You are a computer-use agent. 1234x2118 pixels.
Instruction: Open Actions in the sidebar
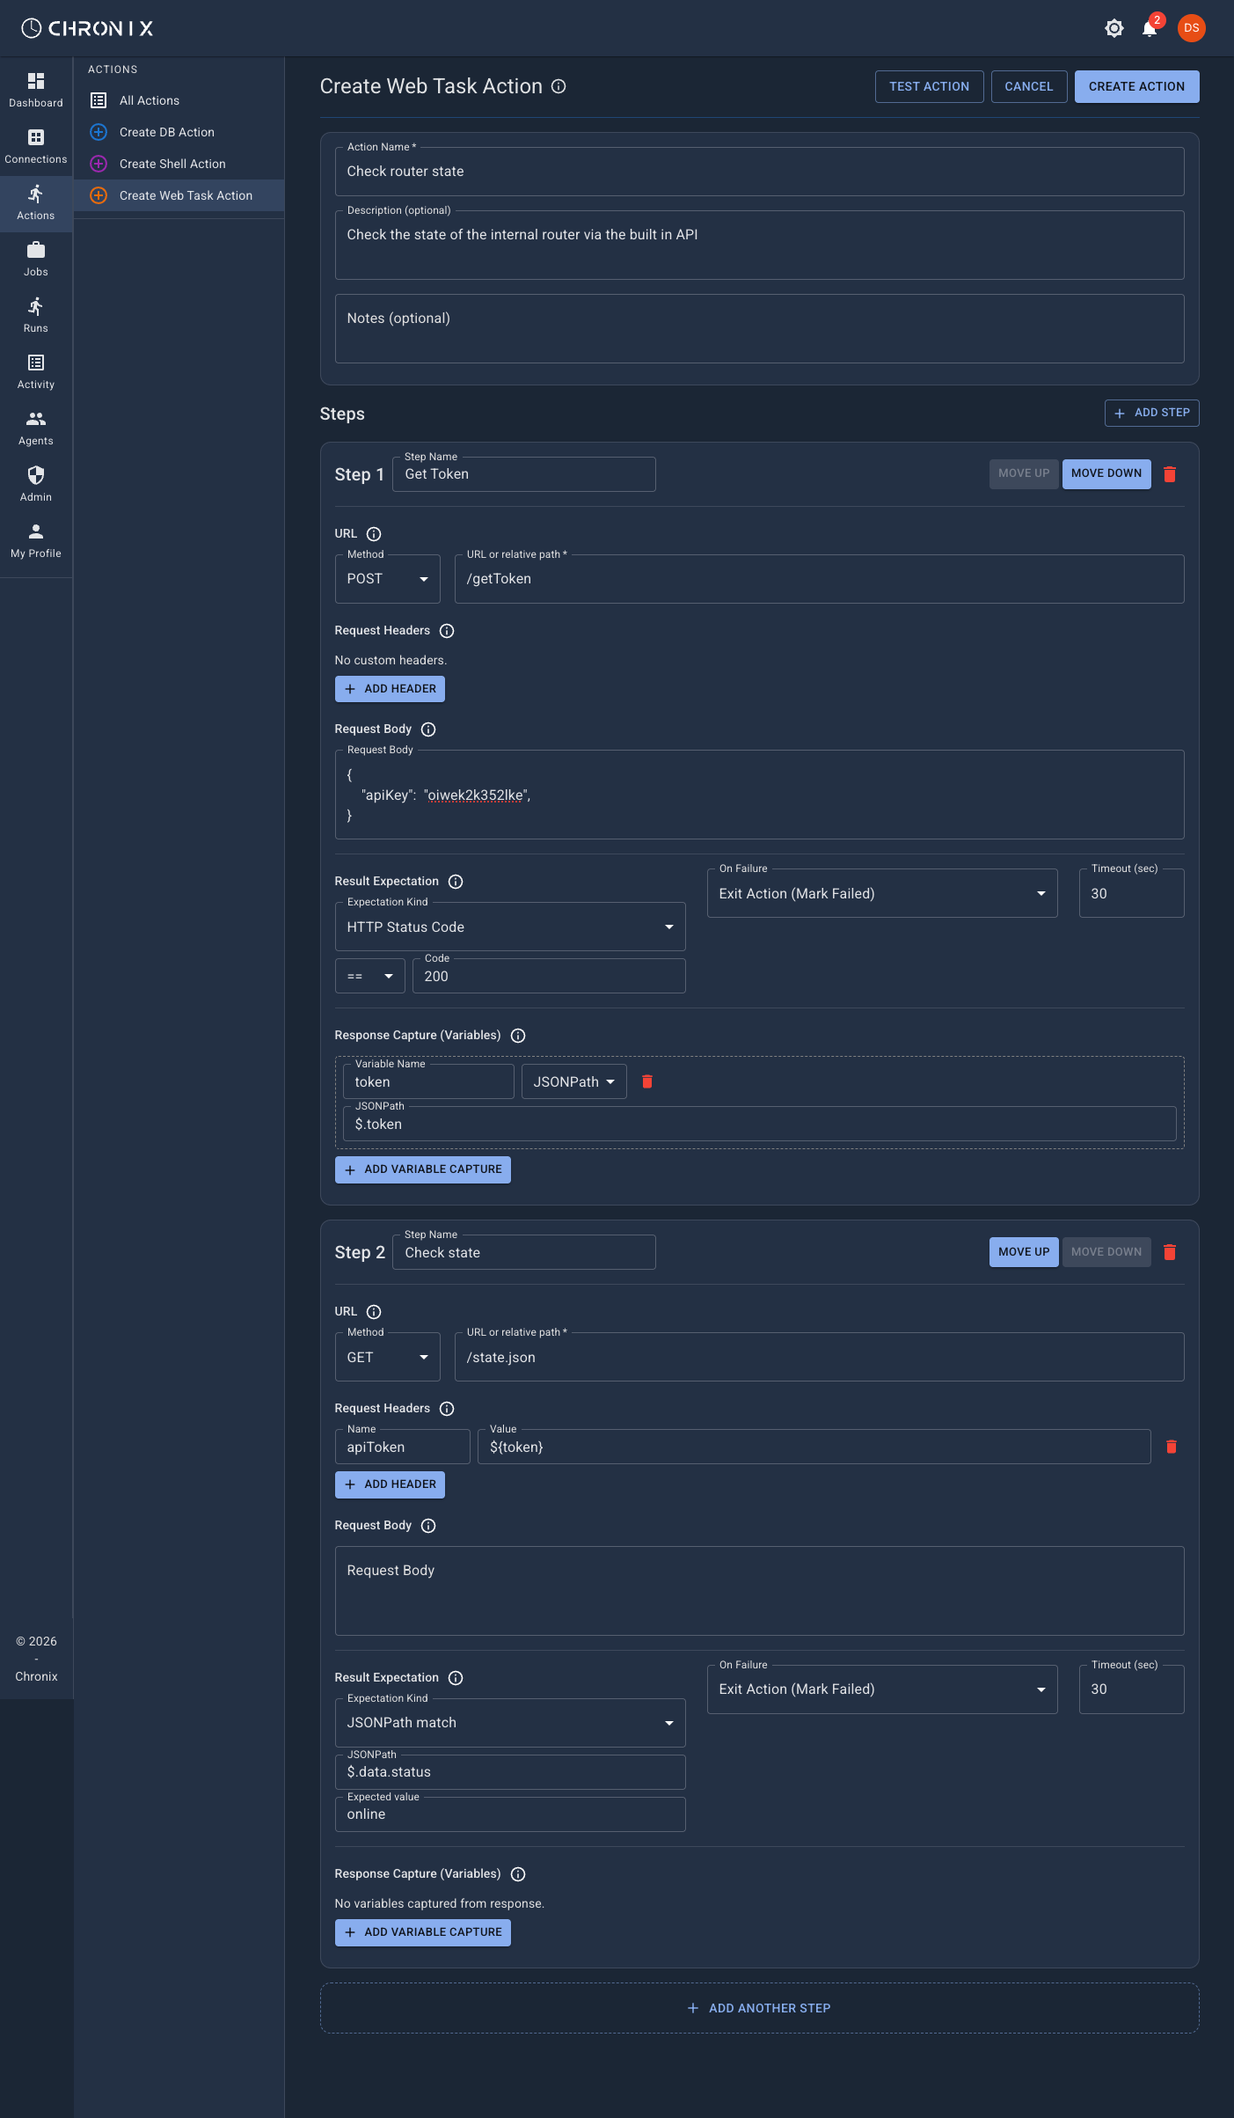pos(36,203)
